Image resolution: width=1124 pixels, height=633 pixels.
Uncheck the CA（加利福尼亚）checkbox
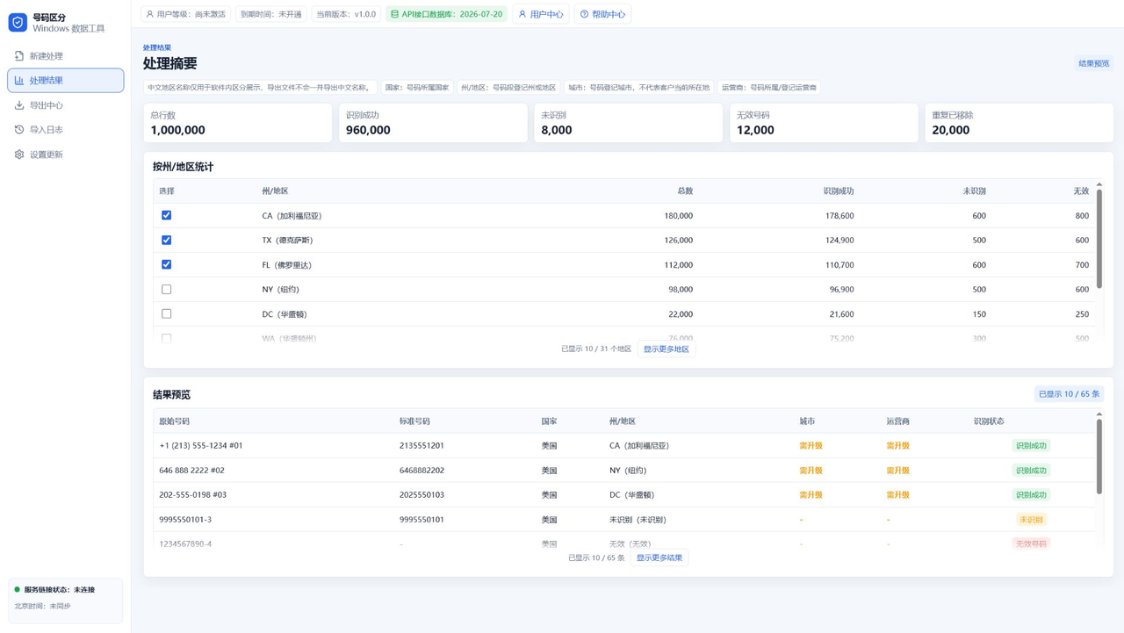[x=167, y=215]
